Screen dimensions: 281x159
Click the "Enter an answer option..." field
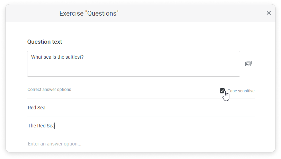tap(139, 144)
